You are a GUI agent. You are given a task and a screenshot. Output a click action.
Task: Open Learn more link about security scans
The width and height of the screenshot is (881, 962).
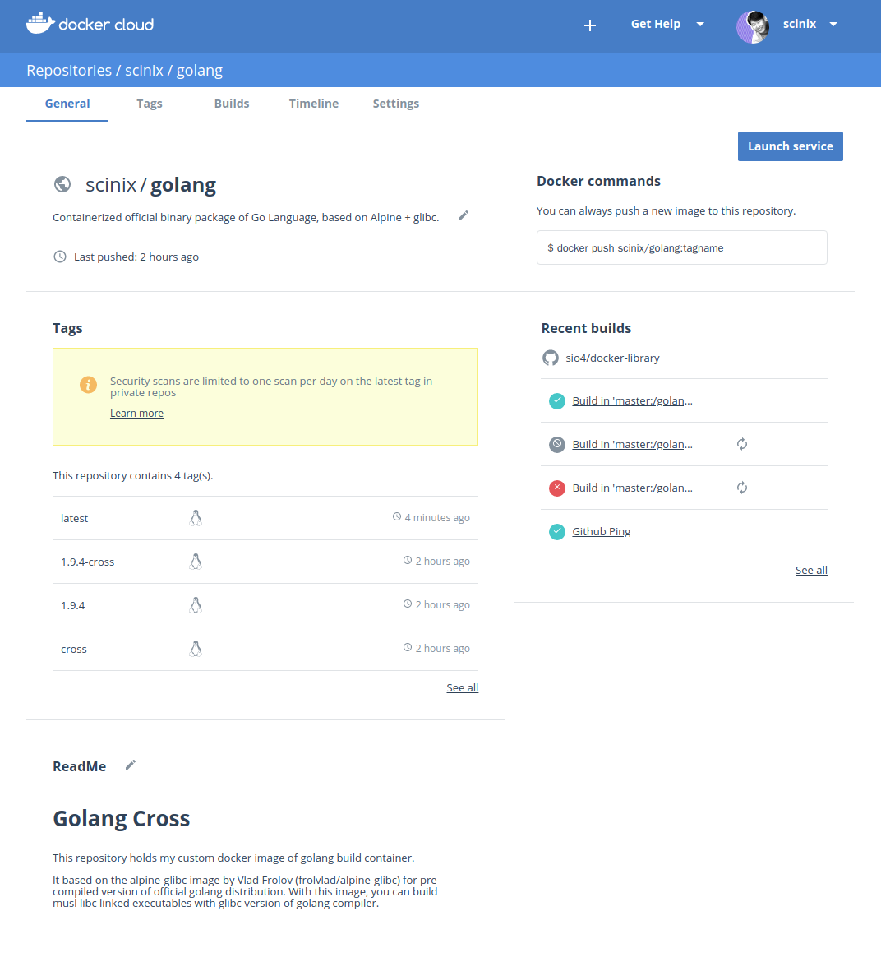(x=136, y=414)
